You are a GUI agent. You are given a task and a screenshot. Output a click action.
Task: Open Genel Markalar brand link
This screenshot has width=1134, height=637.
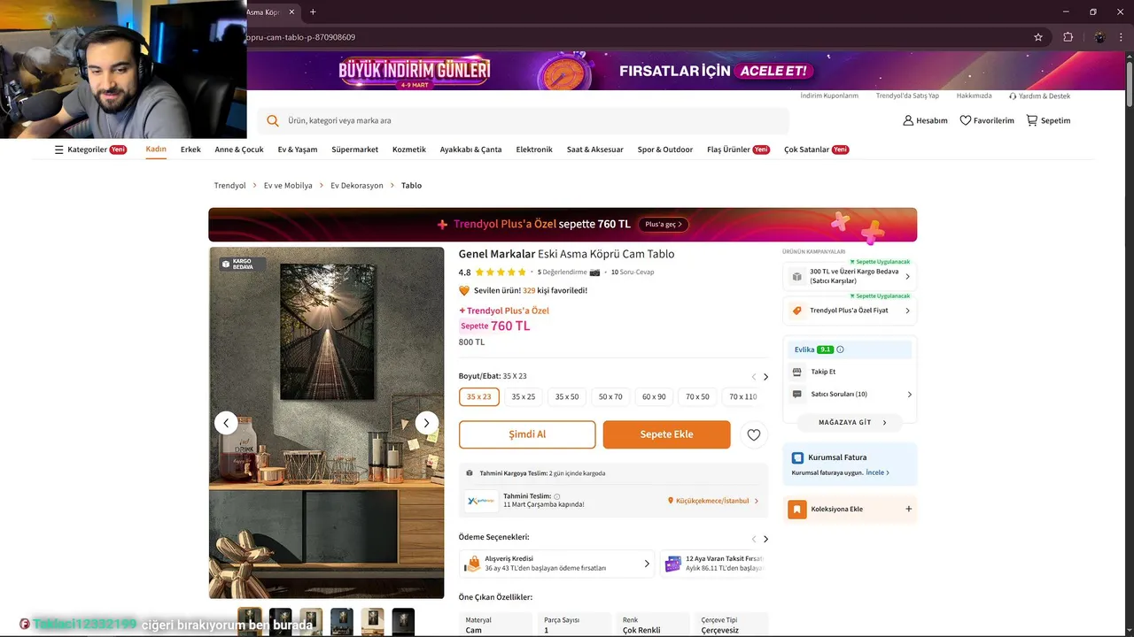coord(496,254)
